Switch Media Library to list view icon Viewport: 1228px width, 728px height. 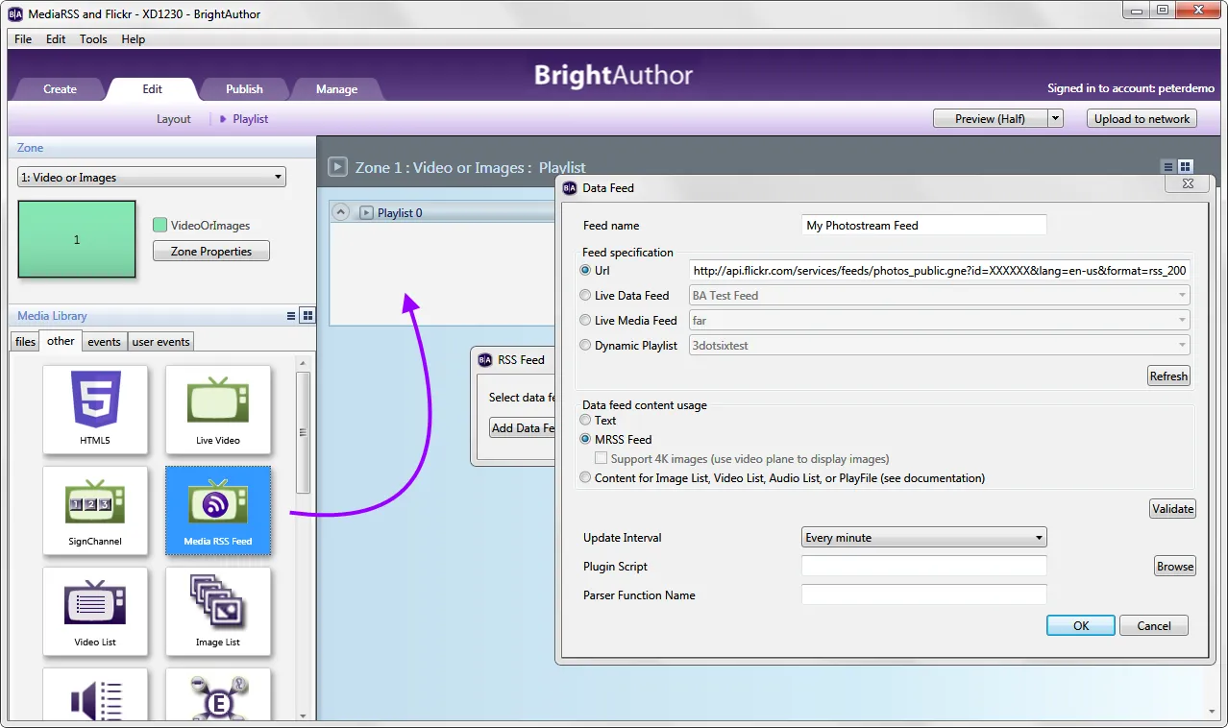click(x=291, y=316)
